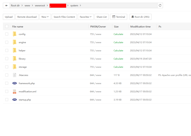Screen dimensions: 191x136
Task: Go to wwwroot in the breadcrumb
Action: click(40, 6)
